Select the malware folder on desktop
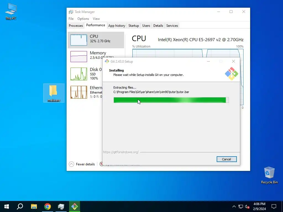Viewport: 283px width, 212px height. 54,93
